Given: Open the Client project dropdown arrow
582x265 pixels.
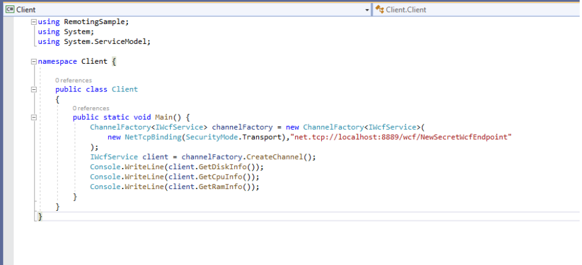Looking at the screenshot, I should 367,10.
